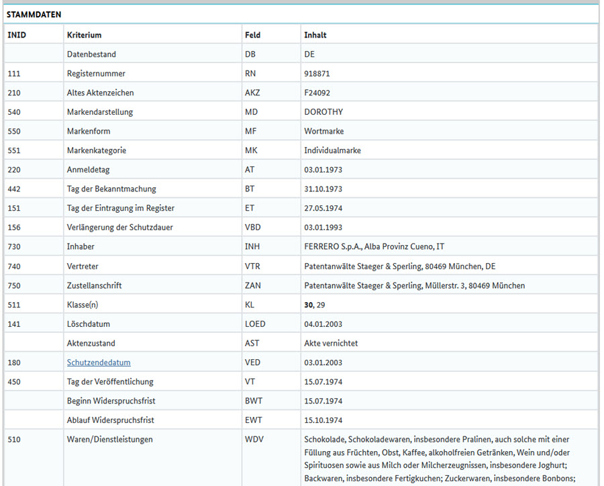
Task: Click the INID column header
Action: click(x=17, y=35)
